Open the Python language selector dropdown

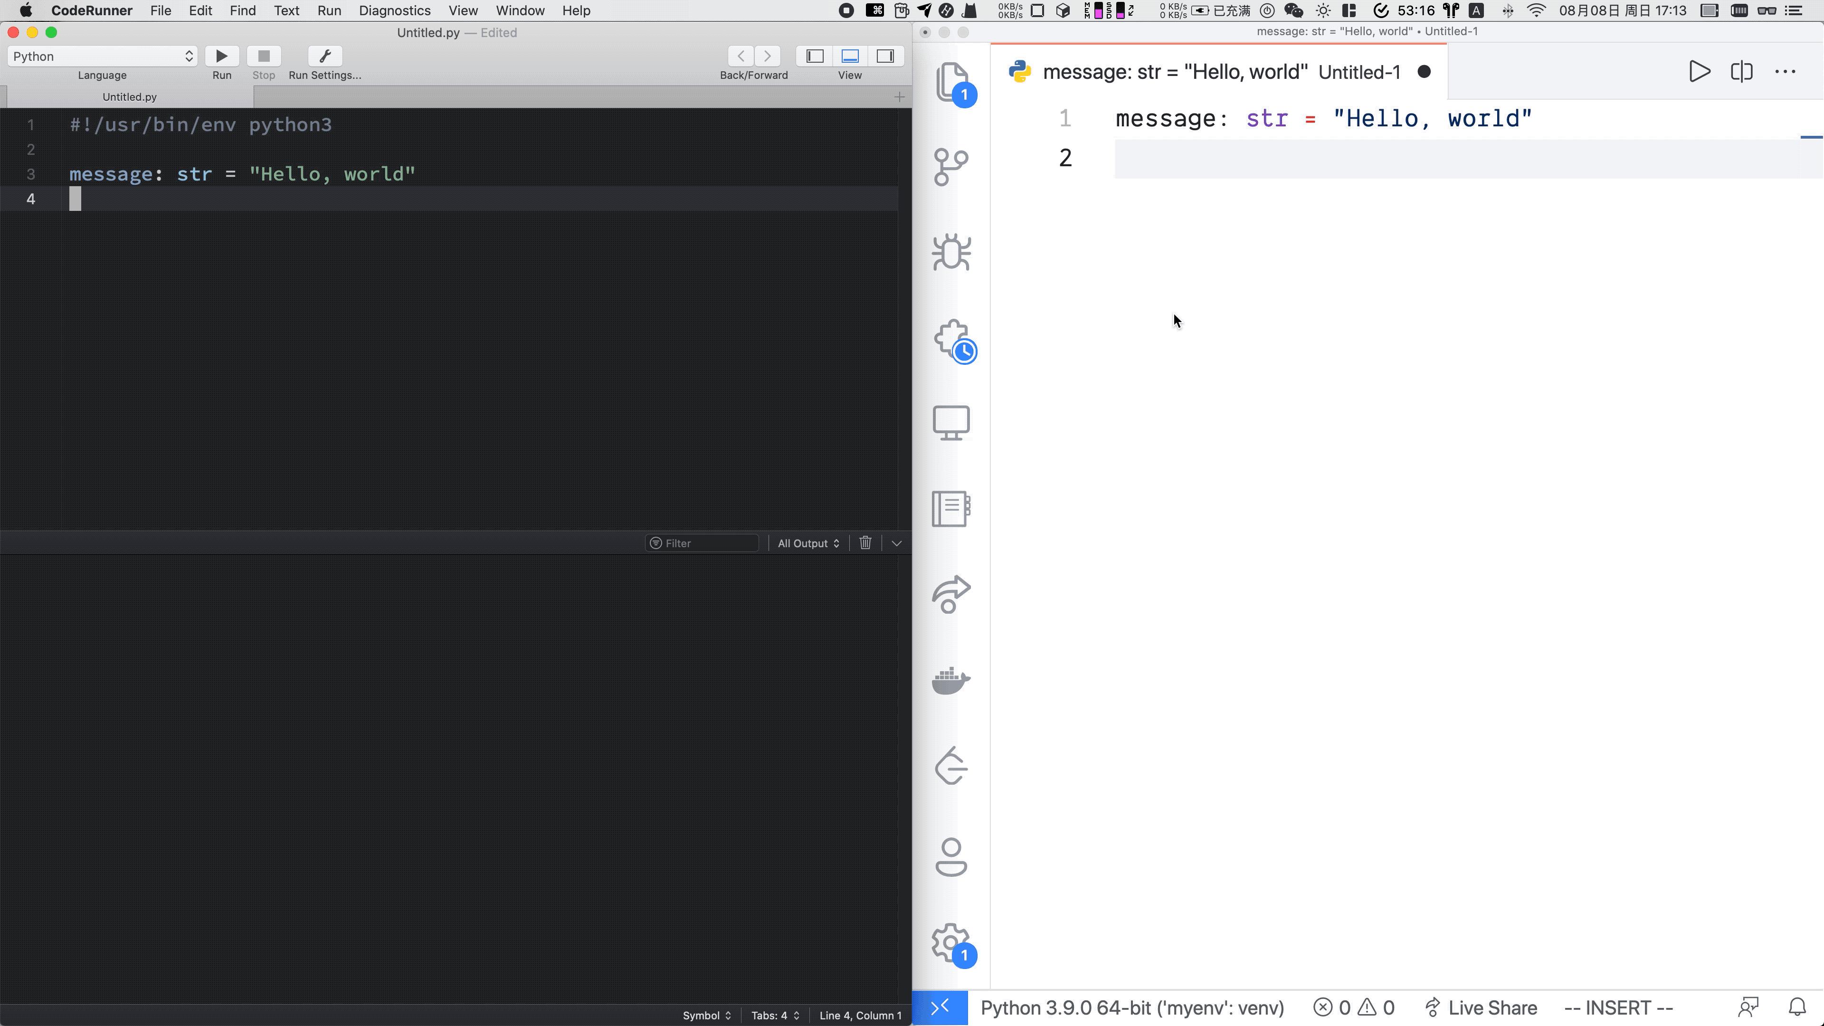pos(101,56)
